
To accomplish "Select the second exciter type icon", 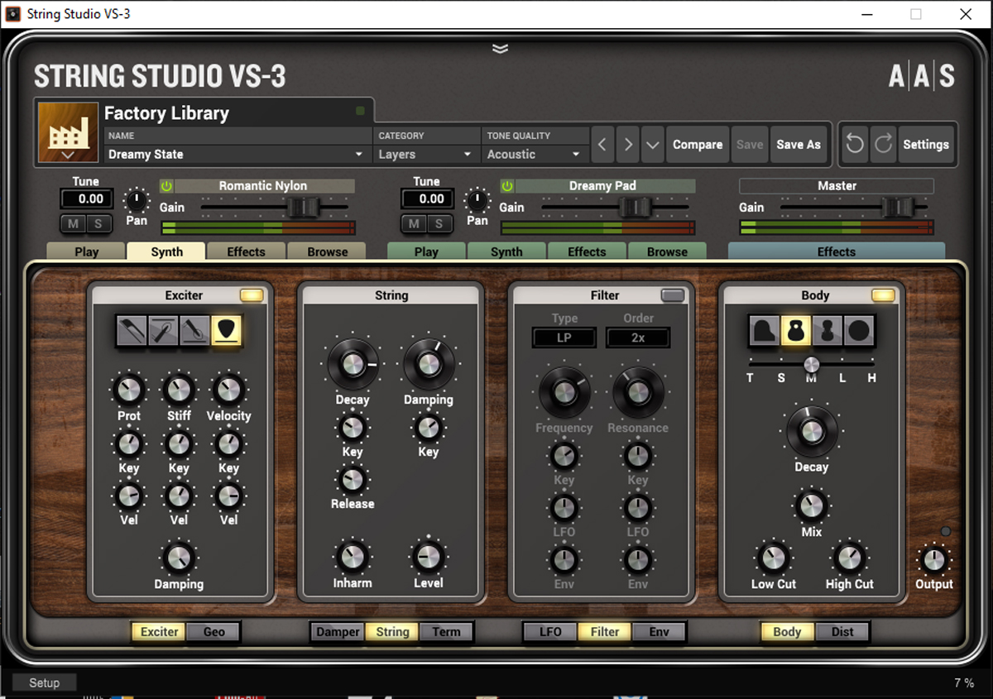I will [x=162, y=331].
